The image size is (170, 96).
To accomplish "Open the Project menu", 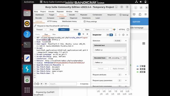I will (43, 11).
